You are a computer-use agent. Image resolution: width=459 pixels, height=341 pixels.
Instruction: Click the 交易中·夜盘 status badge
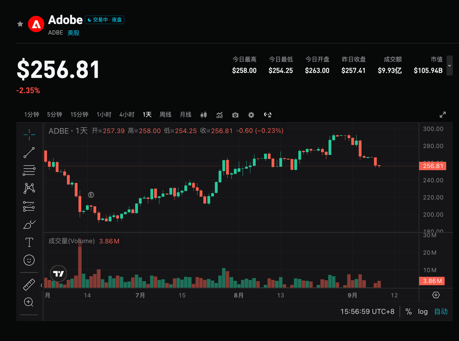pos(105,20)
